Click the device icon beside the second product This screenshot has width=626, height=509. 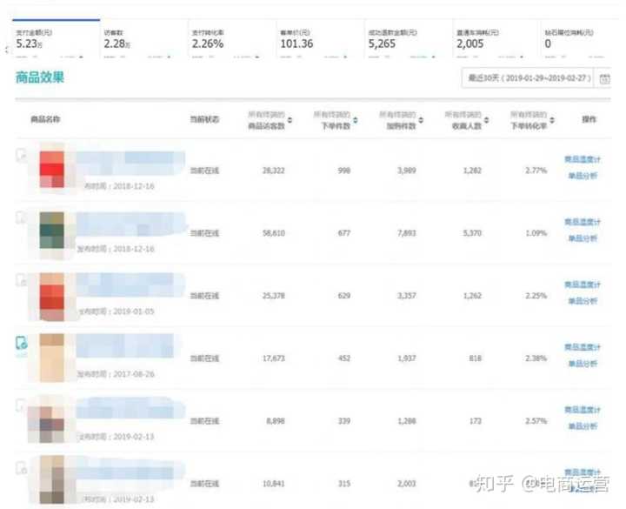tap(22, 218)
